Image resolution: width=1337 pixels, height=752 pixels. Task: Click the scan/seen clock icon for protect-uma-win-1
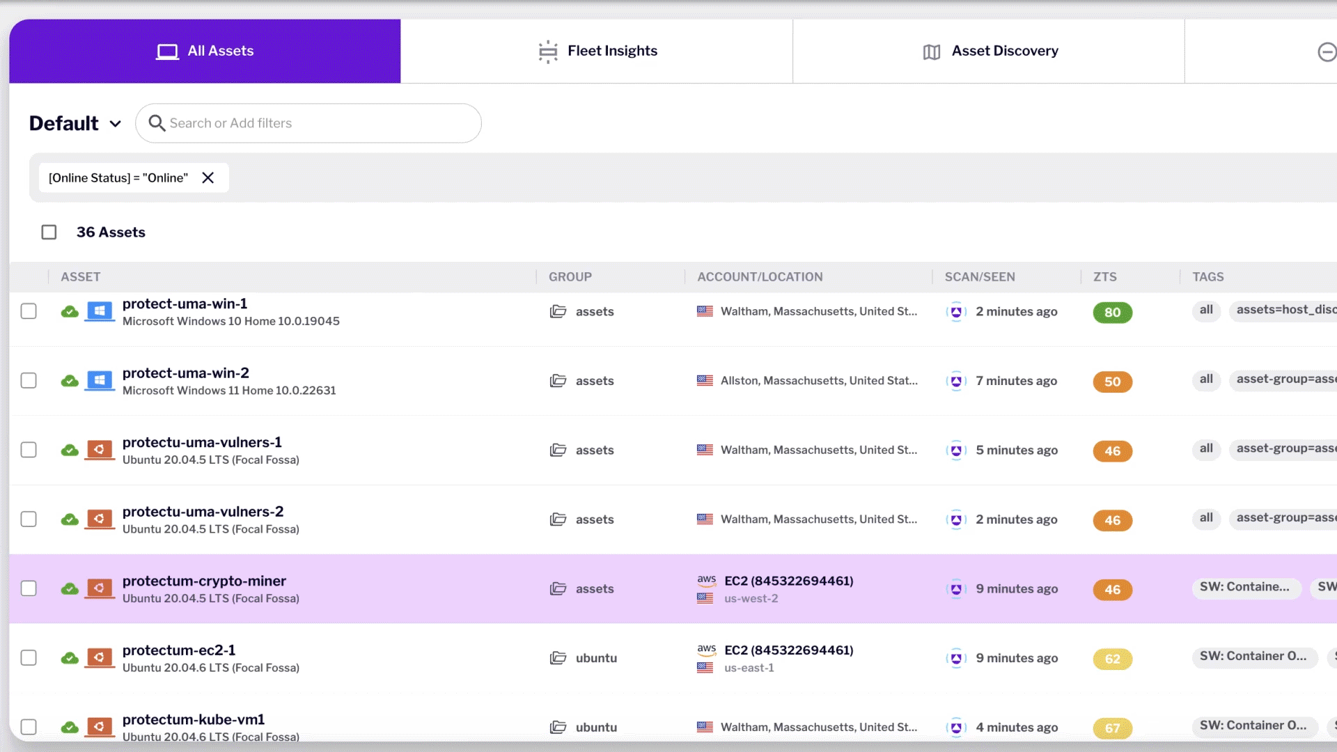click(956, 311)
